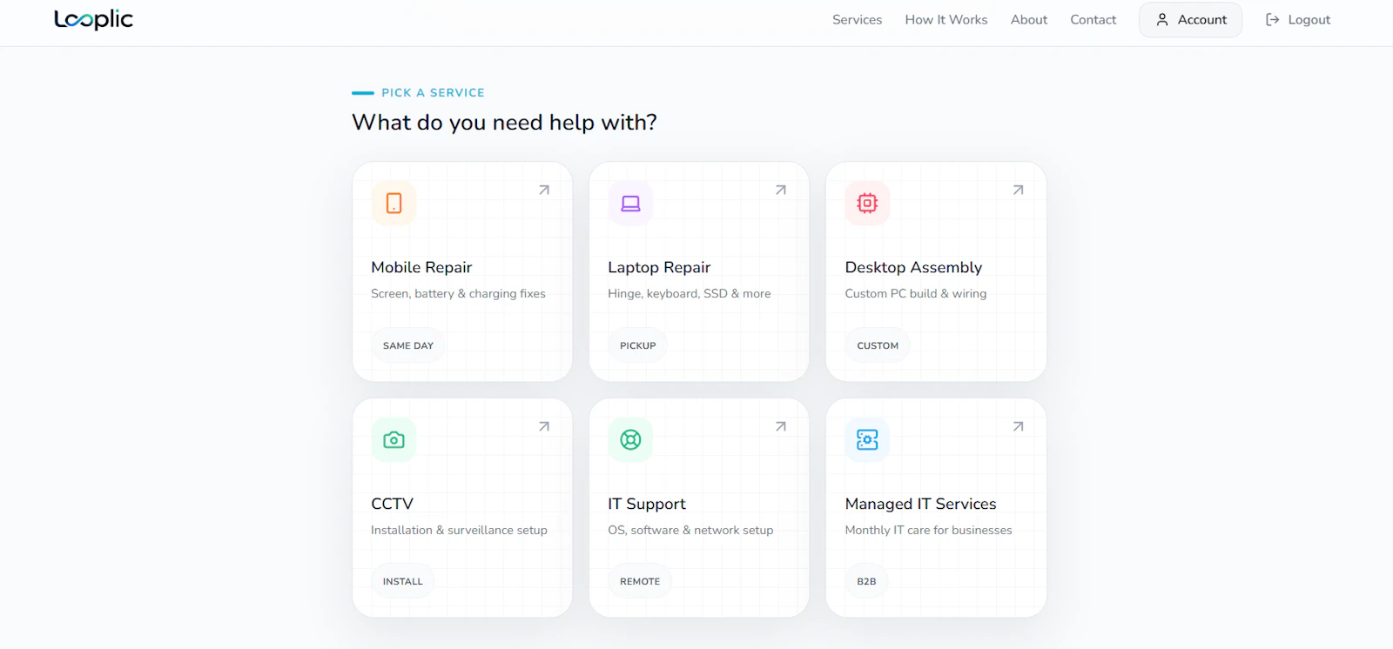The width and height of the screenshot is (1393, 649).
Task: Click the PICKUP tag
Action: click(x=638, y=345)
